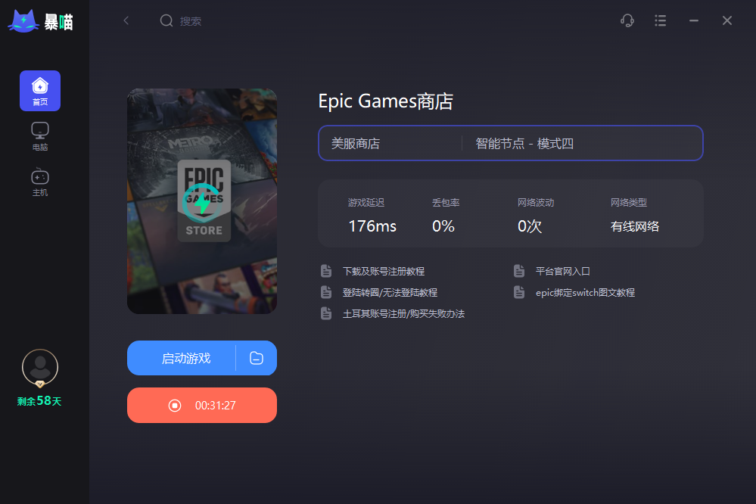Open customer support via the headset icon
Screen dimensions: 756x504
pos(627,20)
